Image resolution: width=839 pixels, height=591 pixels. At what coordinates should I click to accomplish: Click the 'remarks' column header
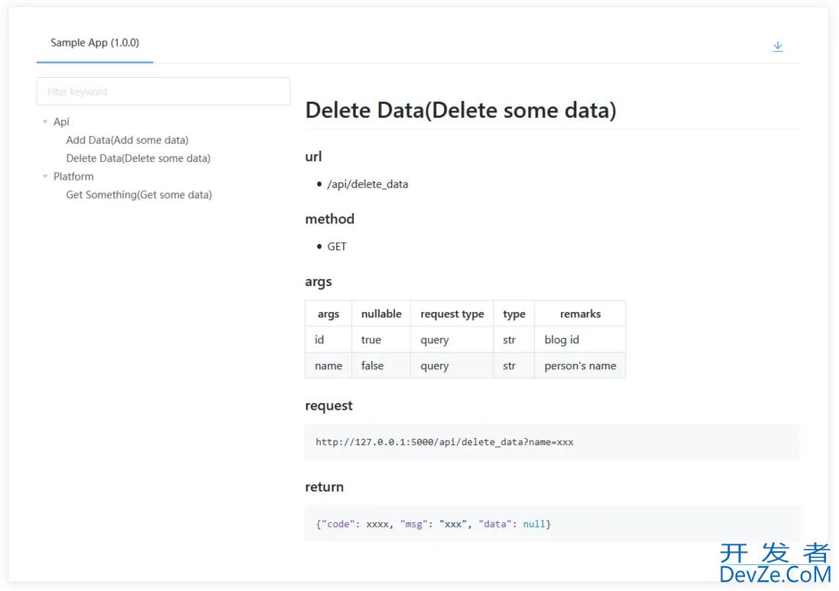(x=580, y=313)
